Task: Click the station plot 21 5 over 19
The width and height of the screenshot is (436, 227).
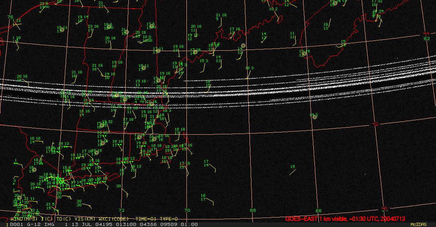Action: 51,206
